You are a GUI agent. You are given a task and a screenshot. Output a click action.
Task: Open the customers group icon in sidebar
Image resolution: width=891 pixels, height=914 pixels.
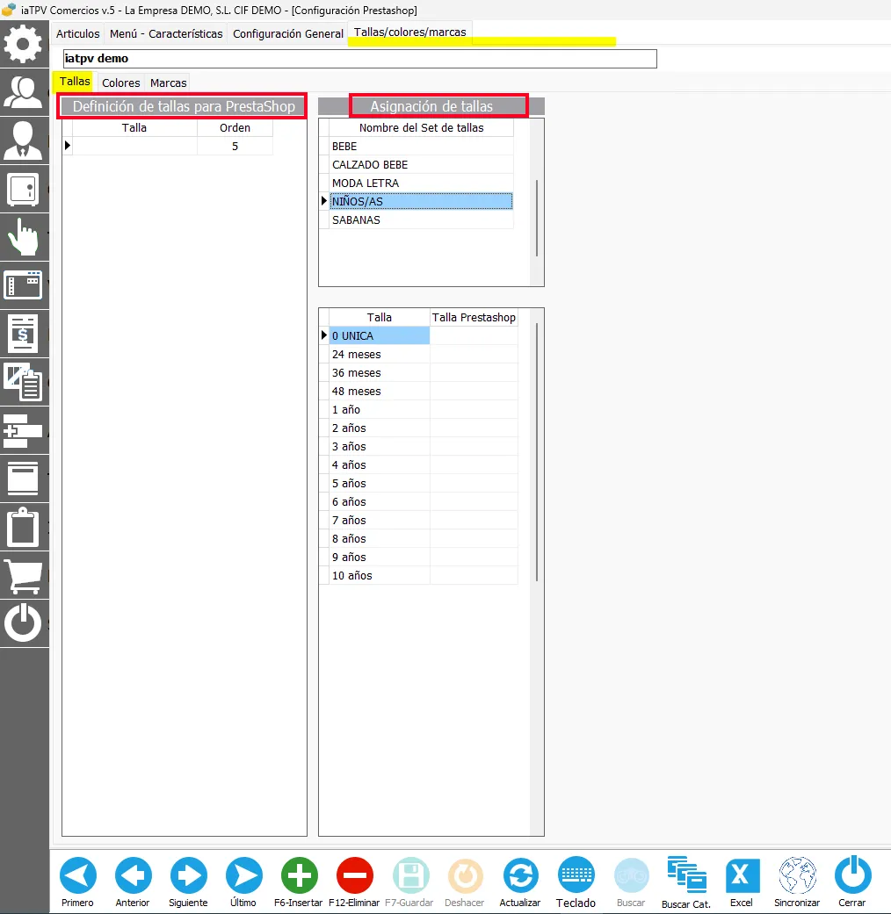[x=24, y=92]
